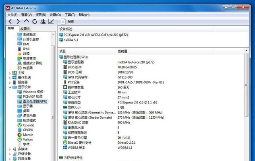Go forward with the right arrow toolbar icon
The image size is (255, 161).
click(x=18, y=21)
